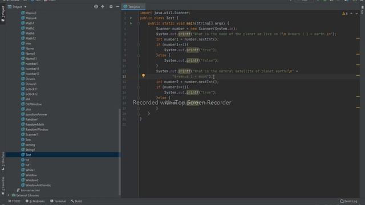Select the Name class in the tree

pyautogui.click(x=29, y=48)
